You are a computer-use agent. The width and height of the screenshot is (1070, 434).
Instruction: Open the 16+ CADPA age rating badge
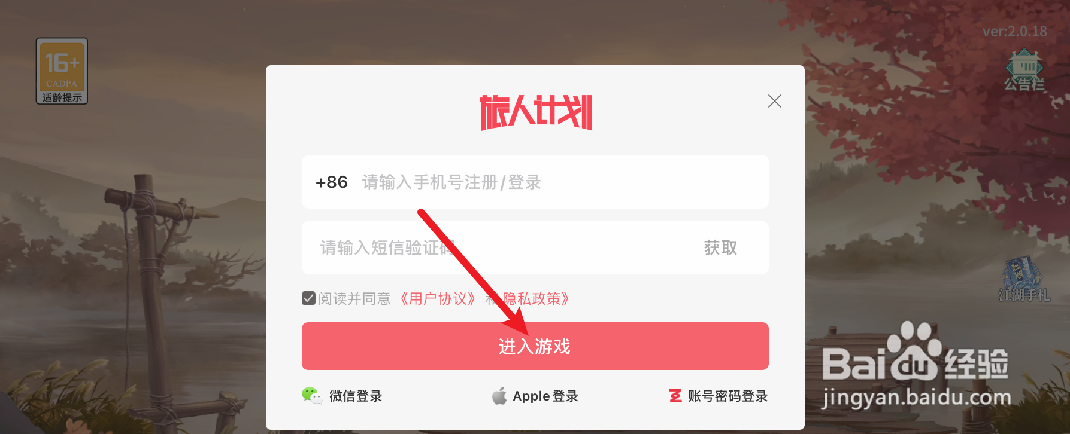click(62, 71)
